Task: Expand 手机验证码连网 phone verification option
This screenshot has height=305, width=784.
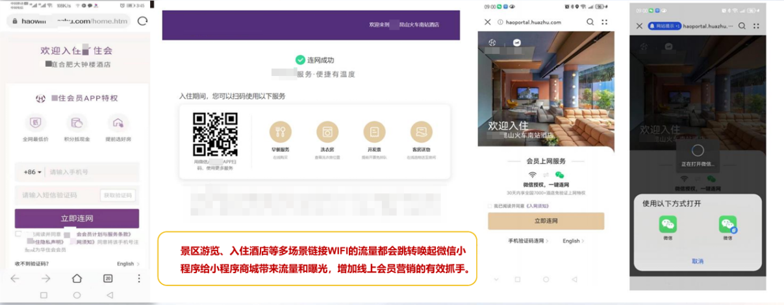Action: point(529,241)
